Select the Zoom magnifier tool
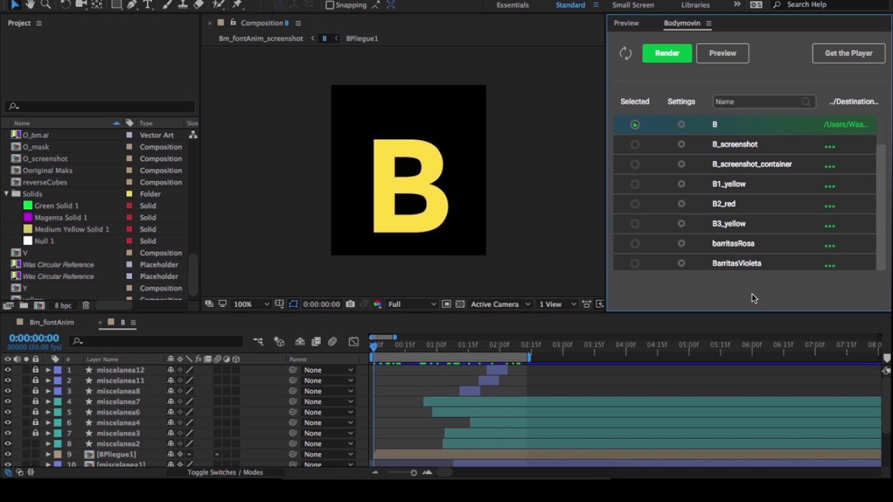893x502 pixels. pyautogui.click(x=46, y=4)
